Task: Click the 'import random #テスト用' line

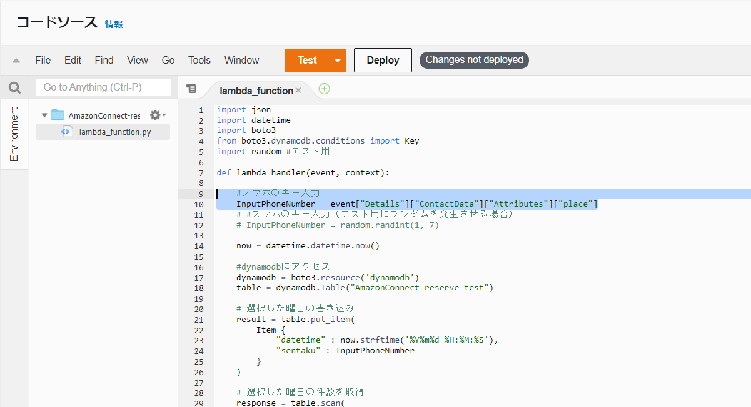Action: 273,152
